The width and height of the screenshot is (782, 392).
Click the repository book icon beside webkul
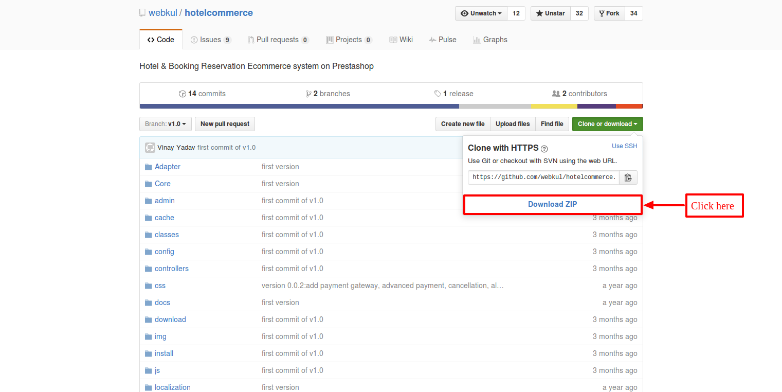click(x=142, y=13)
